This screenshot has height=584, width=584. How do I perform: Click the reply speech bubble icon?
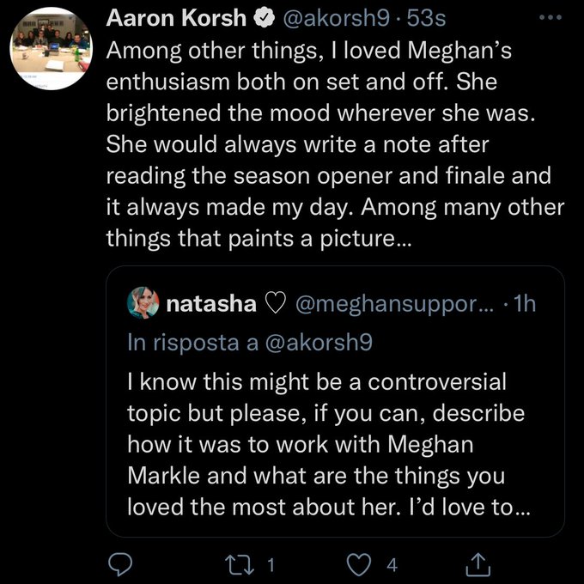click(119, 563)
